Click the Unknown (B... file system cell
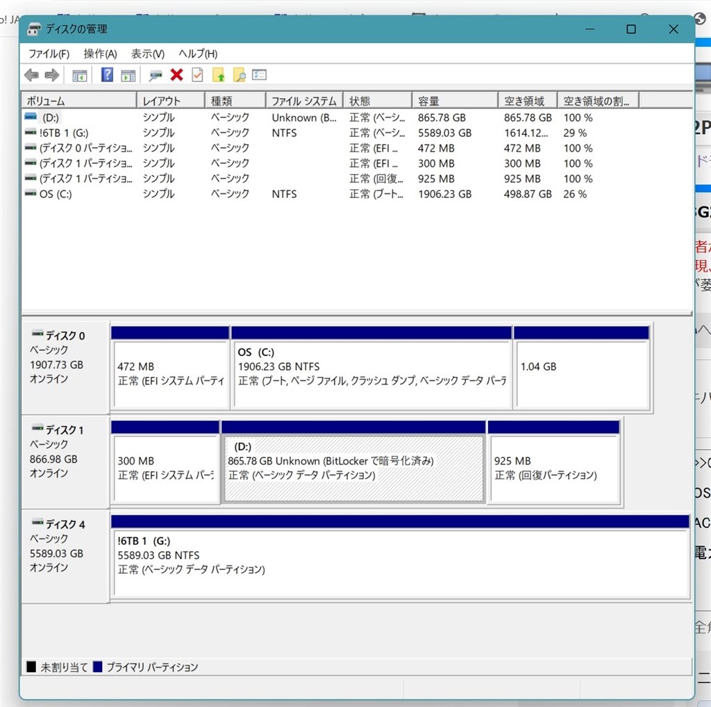The width and height of the screenshot is (711, 707). click(x=304, y=117)
